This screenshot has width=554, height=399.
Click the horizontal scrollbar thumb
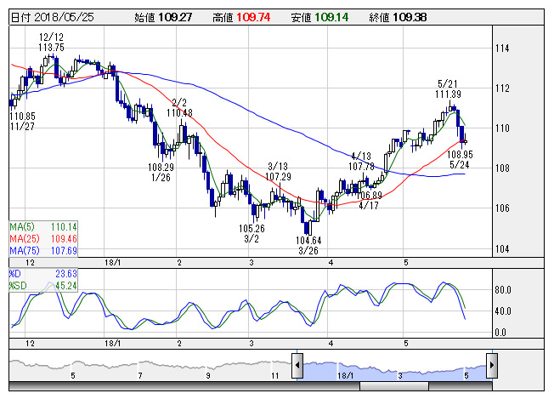coord(394,386)
